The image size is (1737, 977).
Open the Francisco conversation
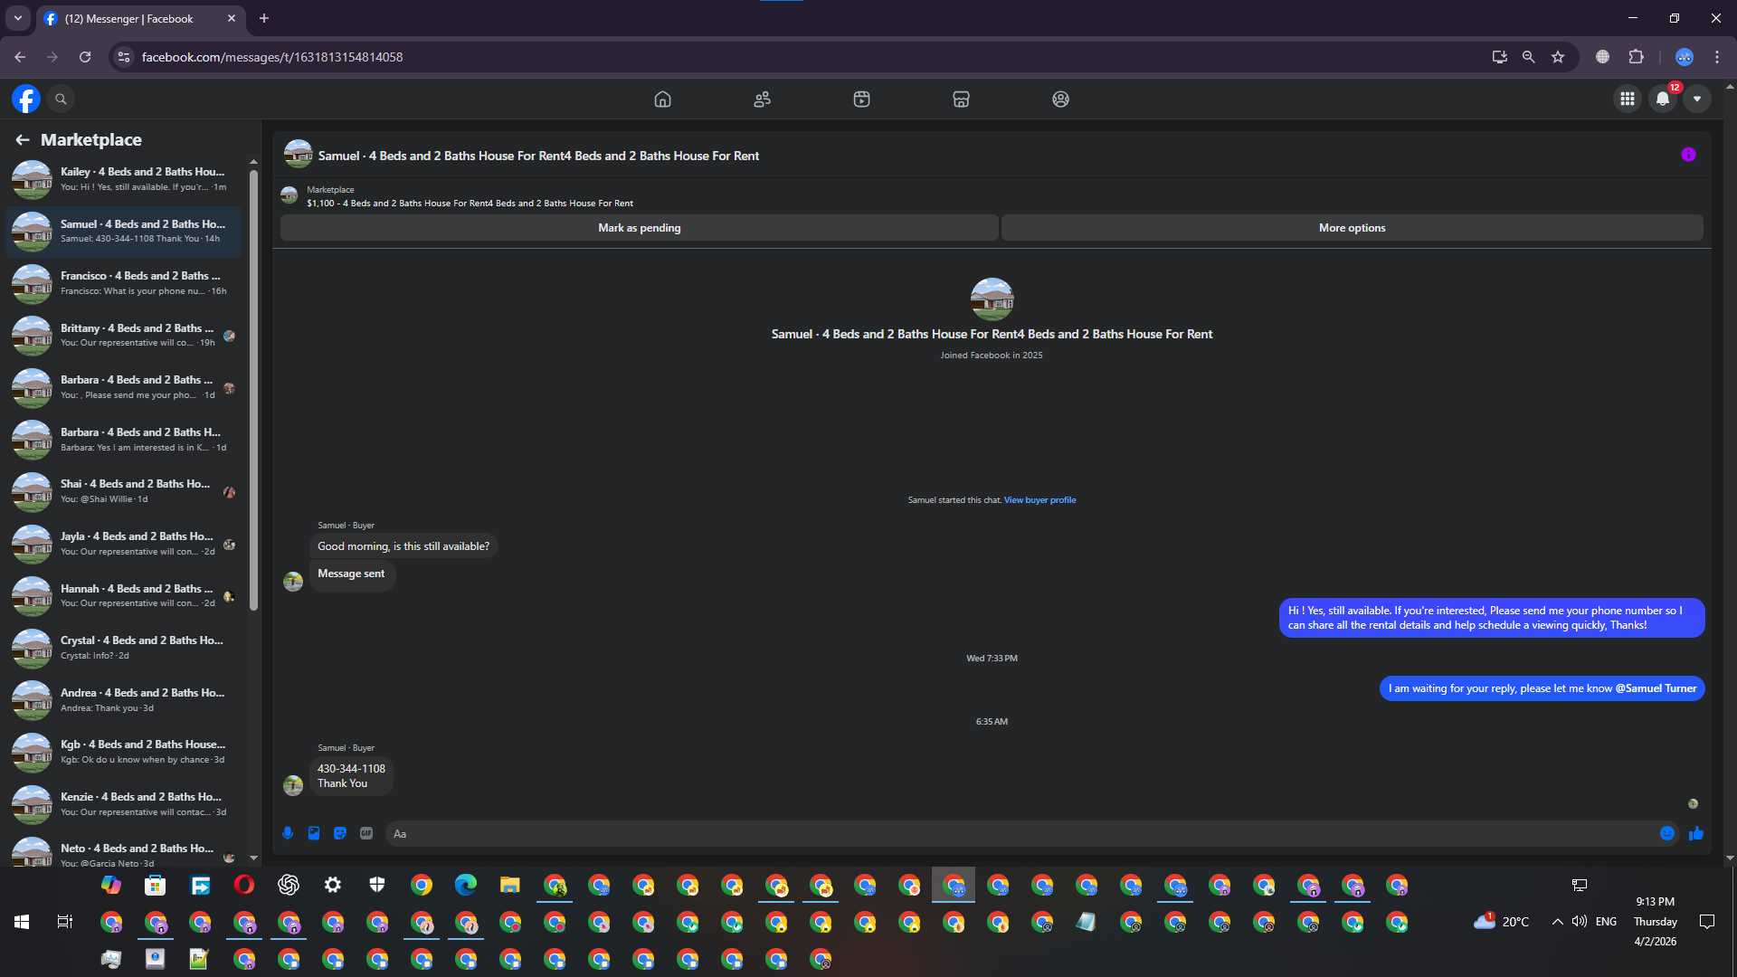(125, 283)
